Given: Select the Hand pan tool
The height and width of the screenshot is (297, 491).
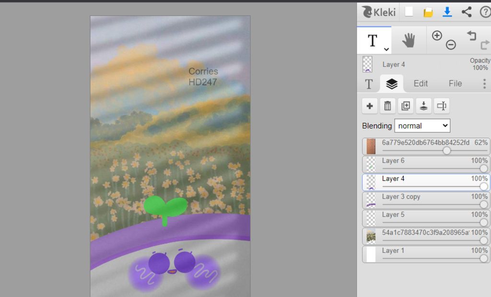Looking at the screenshot, I should point(409,40).
